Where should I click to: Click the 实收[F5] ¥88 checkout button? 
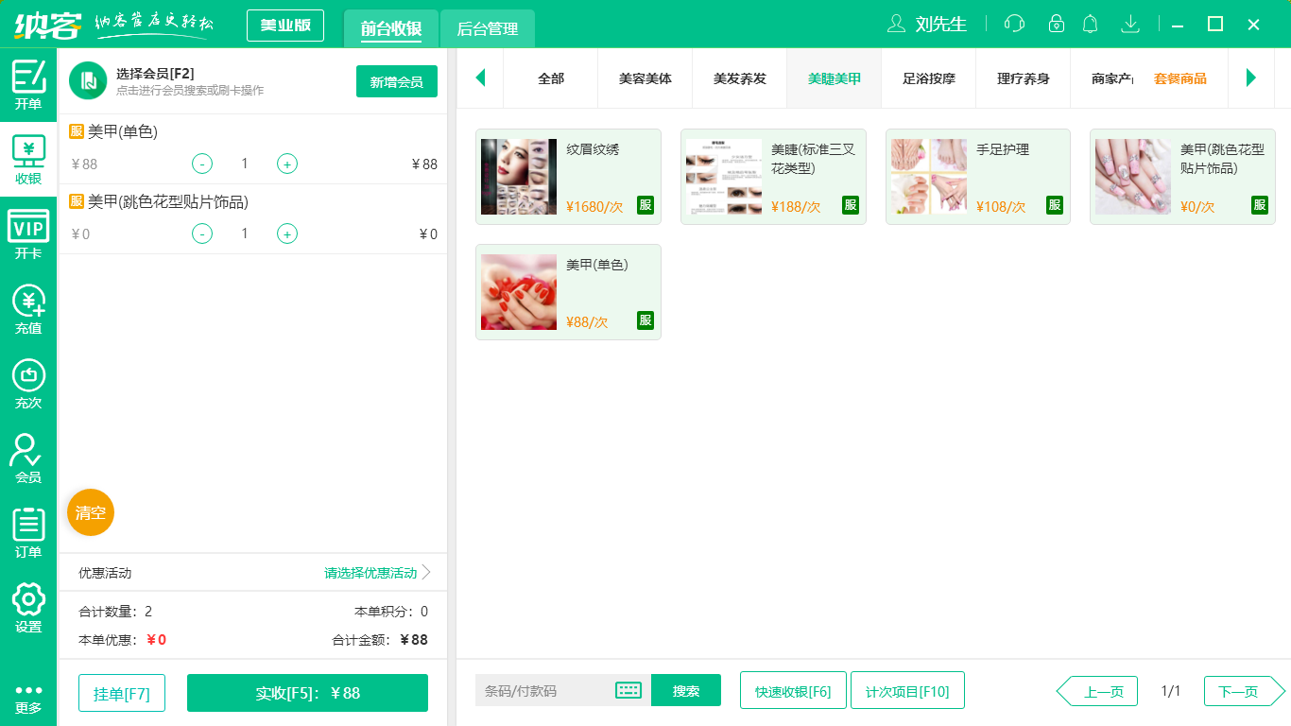coord(307,693)
